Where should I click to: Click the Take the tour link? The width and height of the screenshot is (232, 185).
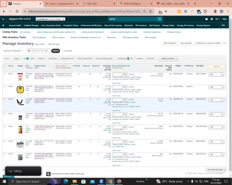click(x=54, y=44)
